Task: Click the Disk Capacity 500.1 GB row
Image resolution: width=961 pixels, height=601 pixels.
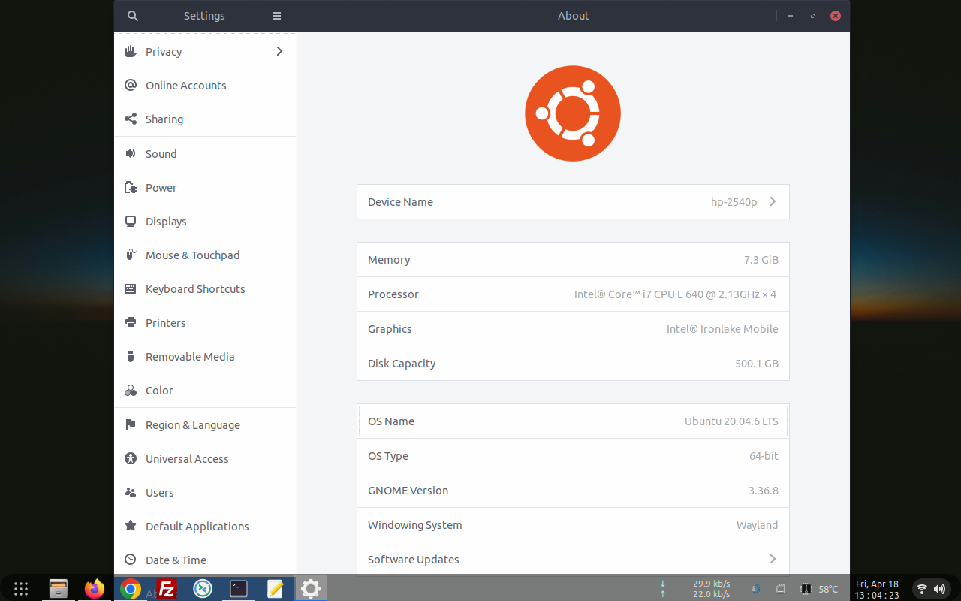Action: 573,363
